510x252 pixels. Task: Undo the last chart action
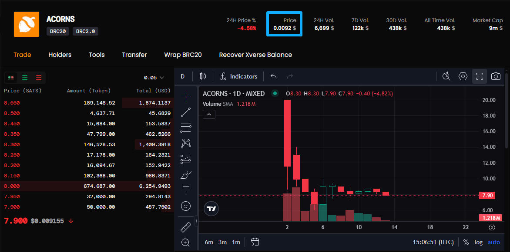coord(274,76)
